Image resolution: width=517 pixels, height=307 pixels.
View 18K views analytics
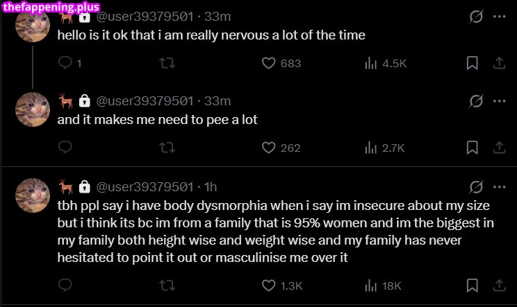click(371, 285)
